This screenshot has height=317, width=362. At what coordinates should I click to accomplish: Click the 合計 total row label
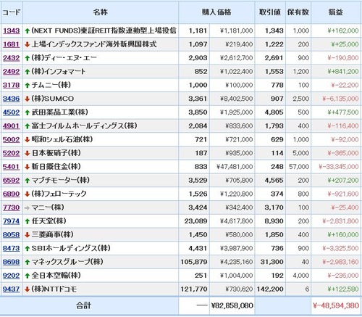click(x=84, y=305)
